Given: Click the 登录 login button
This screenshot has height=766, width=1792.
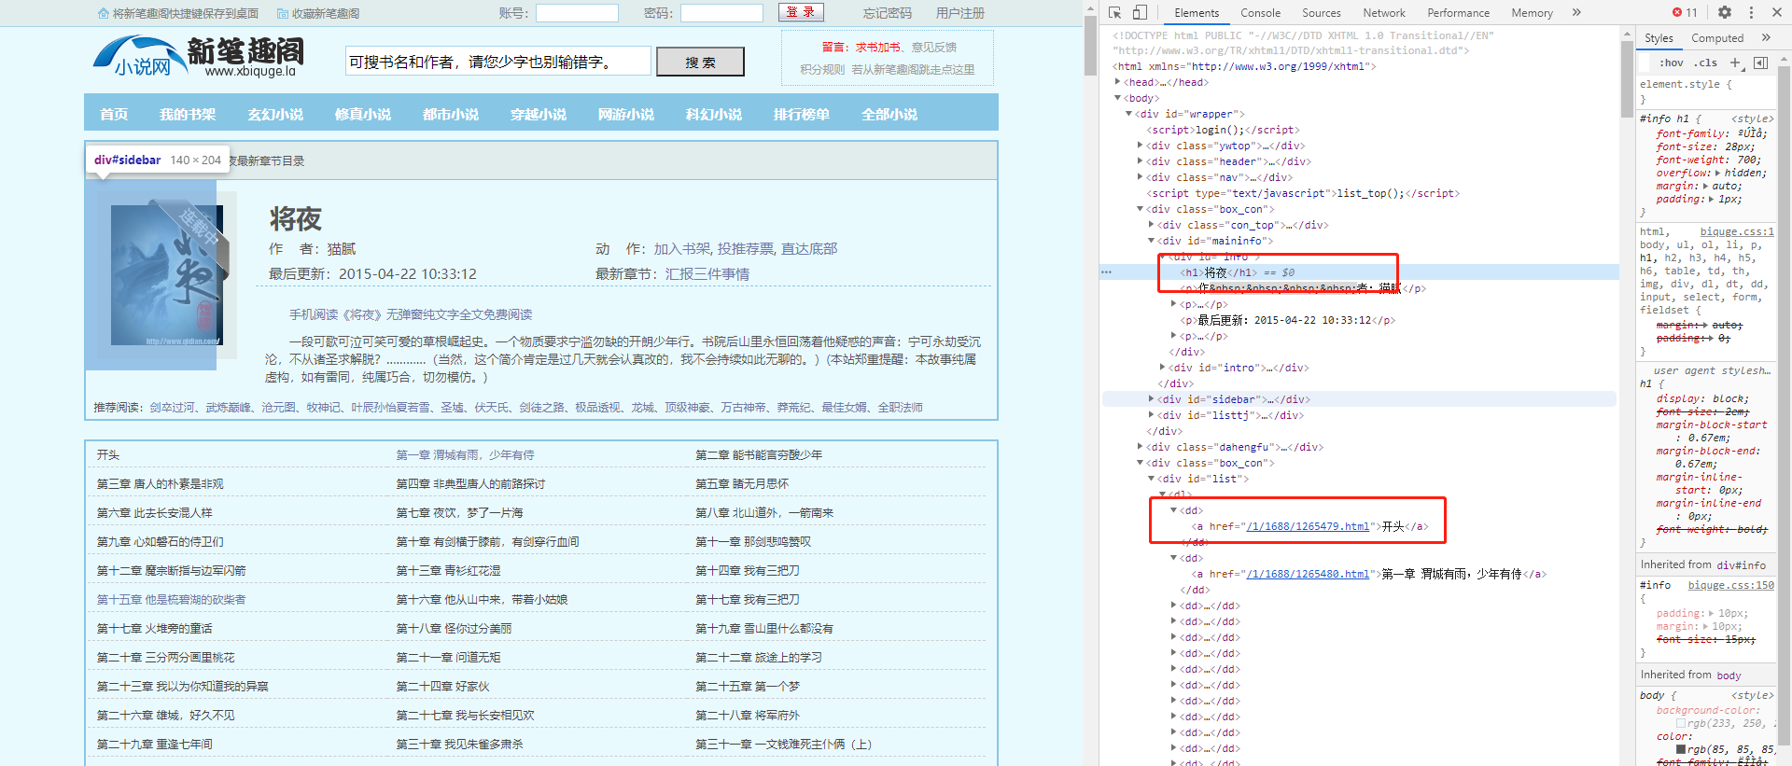Looking at the screenshot, I should (801, 12).
